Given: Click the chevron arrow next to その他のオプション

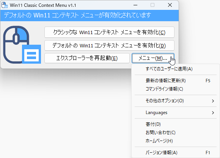Looking at the screenshot, I should 213,101.
